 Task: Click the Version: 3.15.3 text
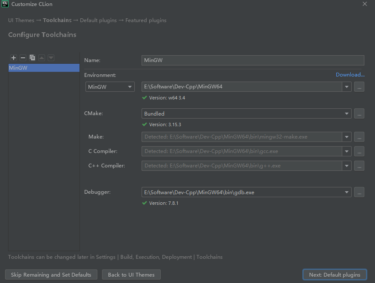(x=165, y=125)
